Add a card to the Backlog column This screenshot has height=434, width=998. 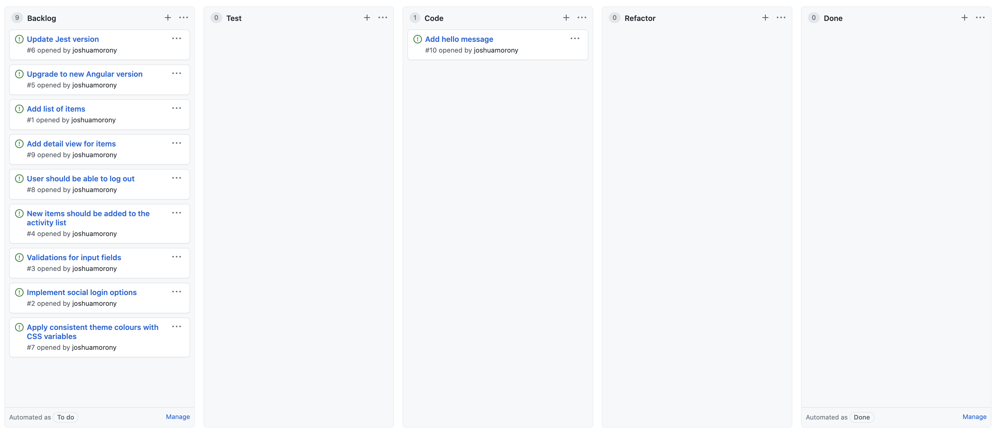168,18
